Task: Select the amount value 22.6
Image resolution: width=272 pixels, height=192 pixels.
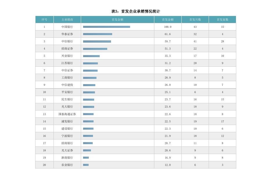Action: pos(168,114)
